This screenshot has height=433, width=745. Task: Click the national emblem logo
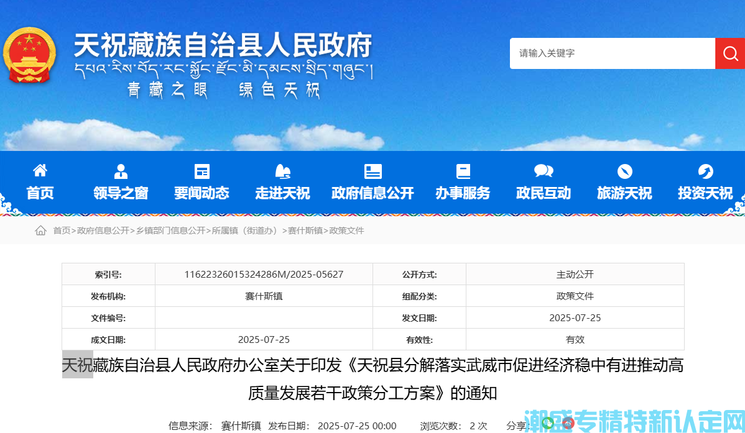[29, 55]
